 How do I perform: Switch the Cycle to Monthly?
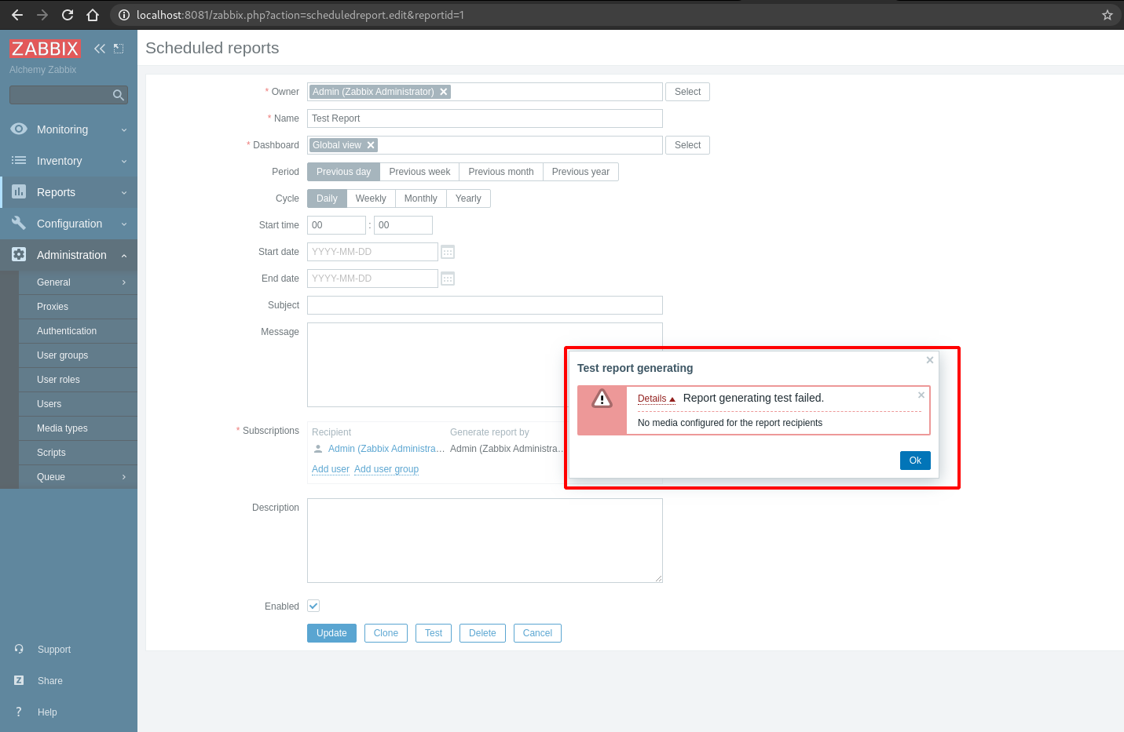(420, 198)
